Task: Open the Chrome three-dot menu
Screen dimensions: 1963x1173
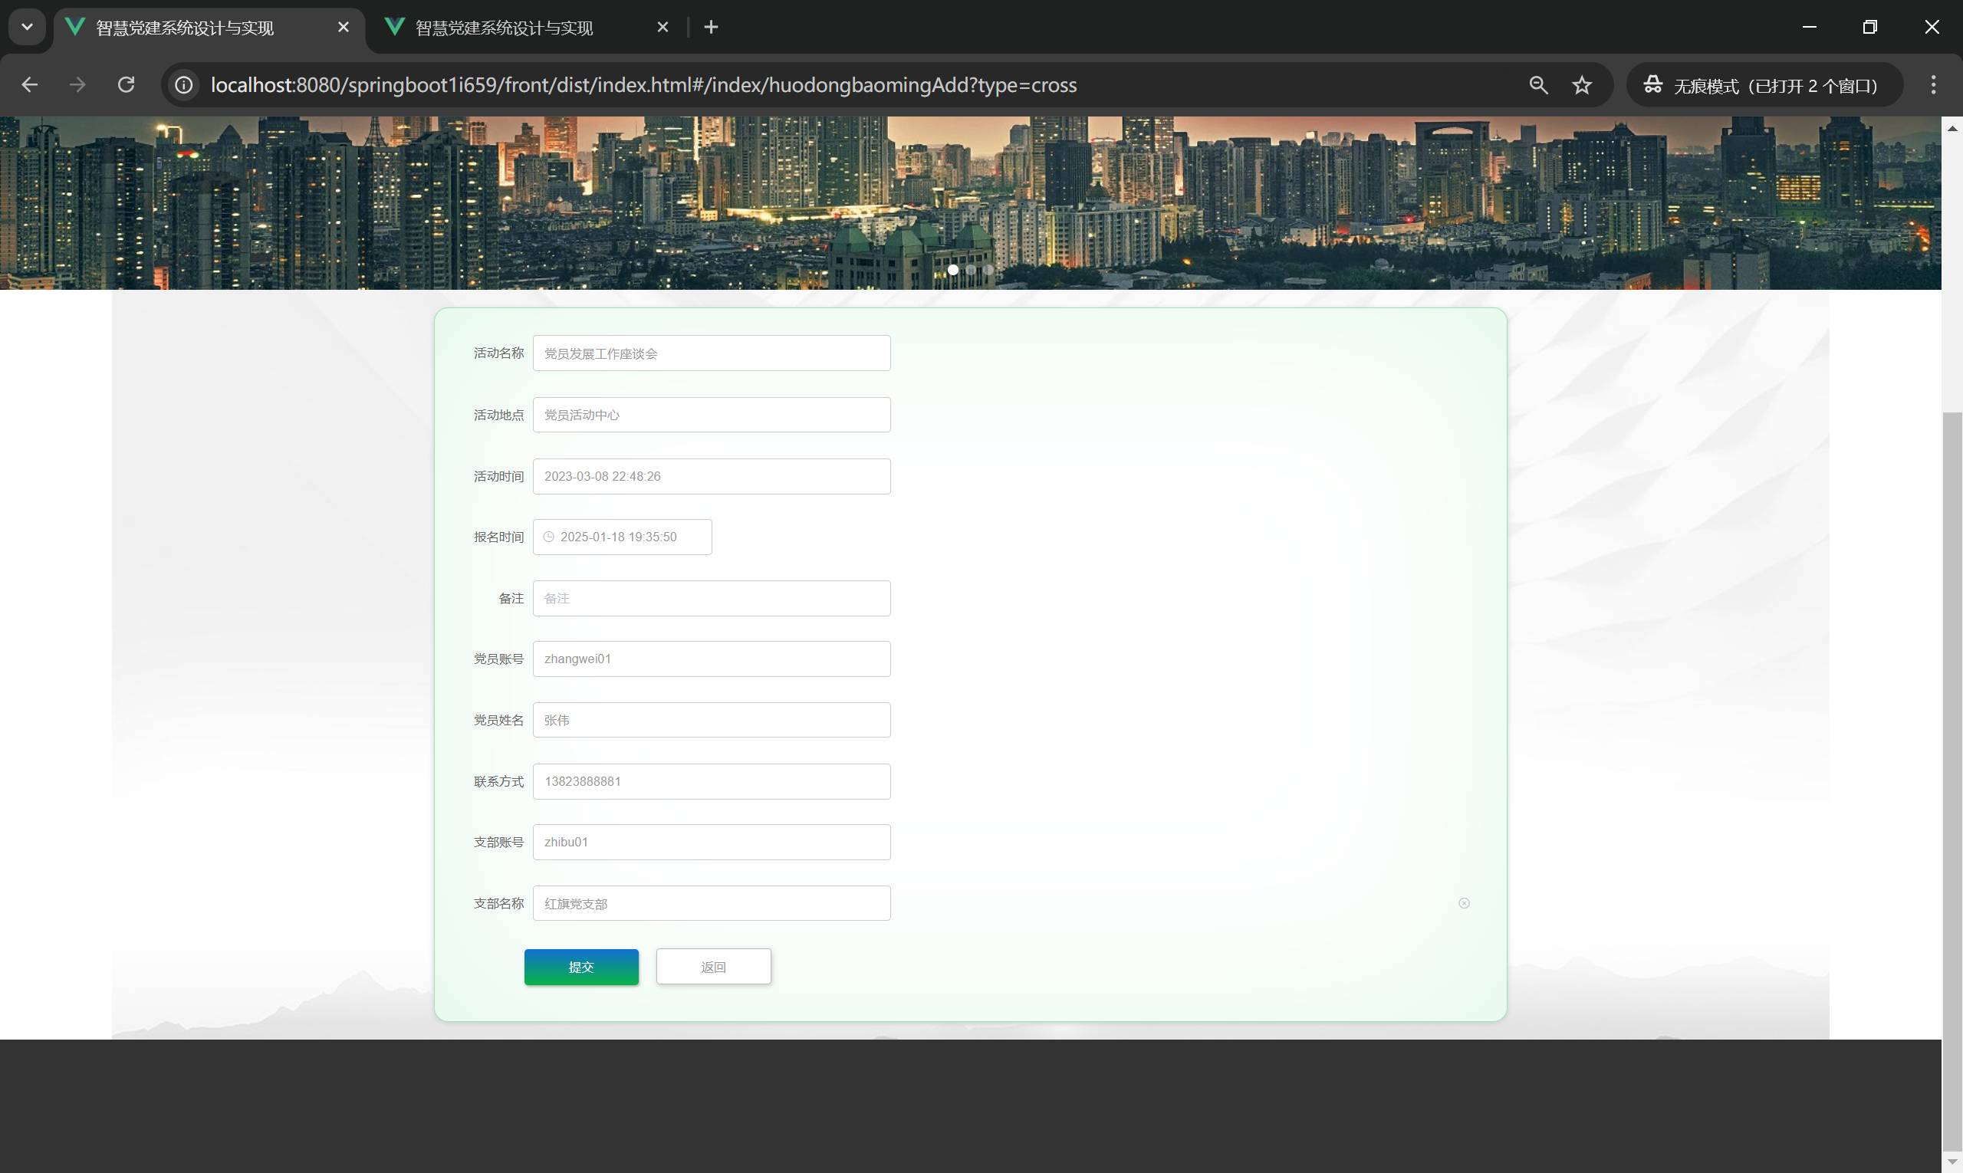Action: [x=1933, y=84]
